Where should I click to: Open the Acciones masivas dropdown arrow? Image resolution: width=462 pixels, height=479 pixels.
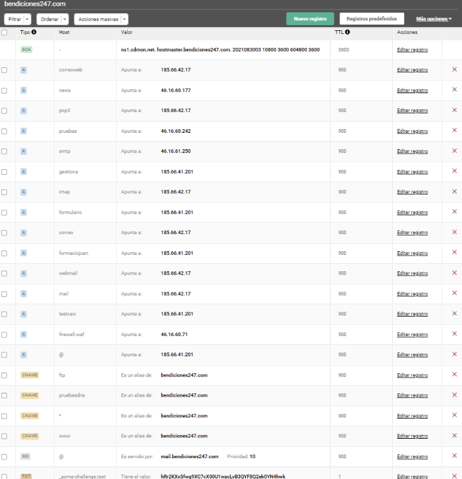[x=124, y=20]
